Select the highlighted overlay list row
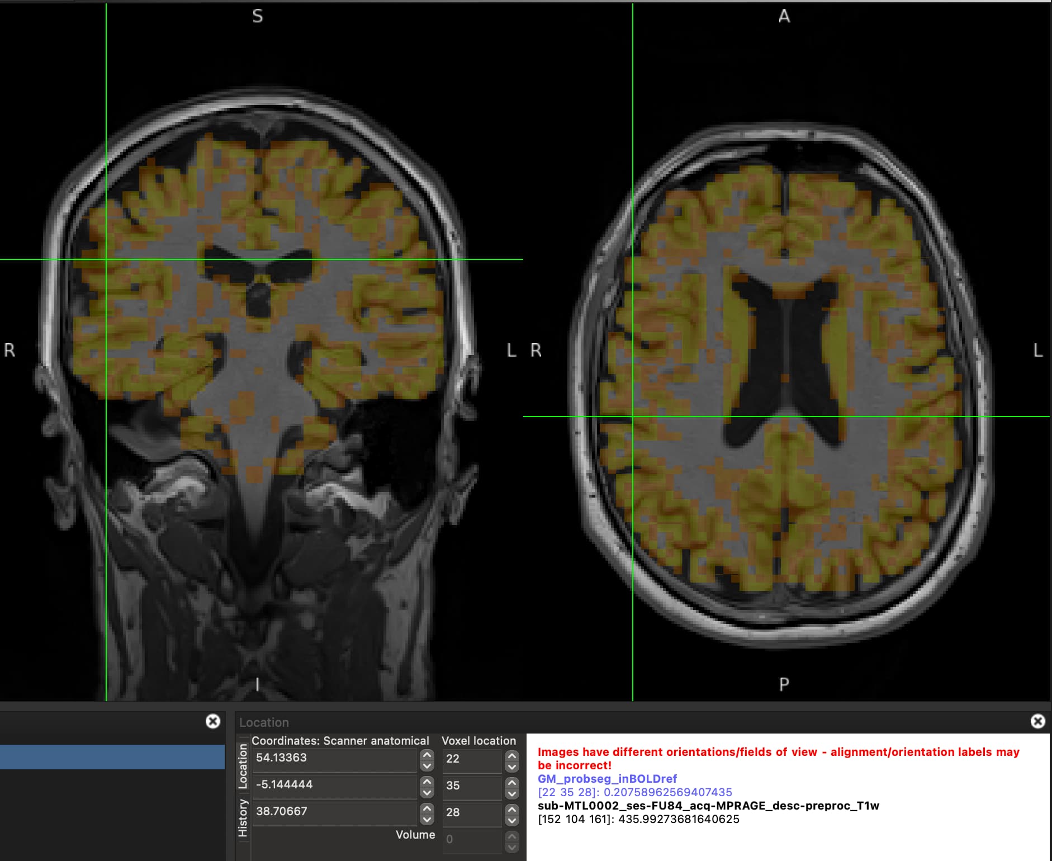The height and width of the screenshot is (861, 1052). [x=112, y=757]
